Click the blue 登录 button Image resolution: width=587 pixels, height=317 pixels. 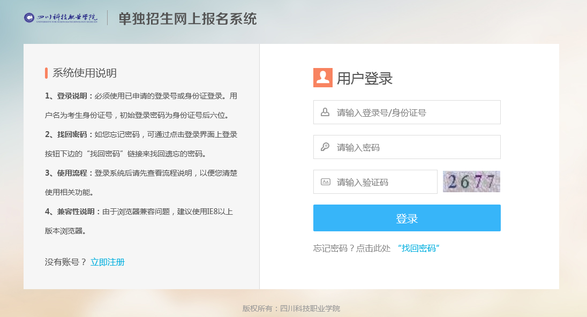coord(407,218)
